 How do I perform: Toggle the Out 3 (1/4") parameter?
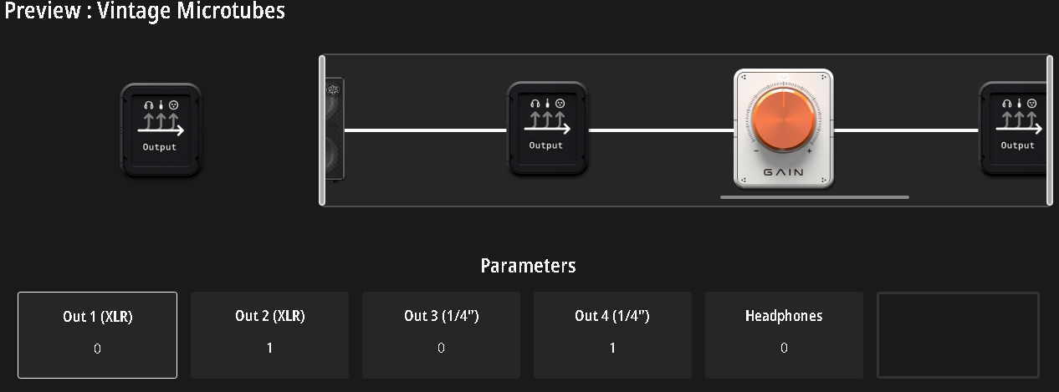[x=441, y=334]
